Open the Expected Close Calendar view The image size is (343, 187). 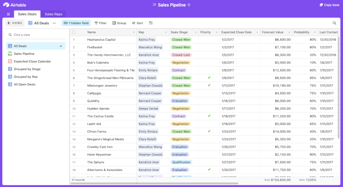36,62
